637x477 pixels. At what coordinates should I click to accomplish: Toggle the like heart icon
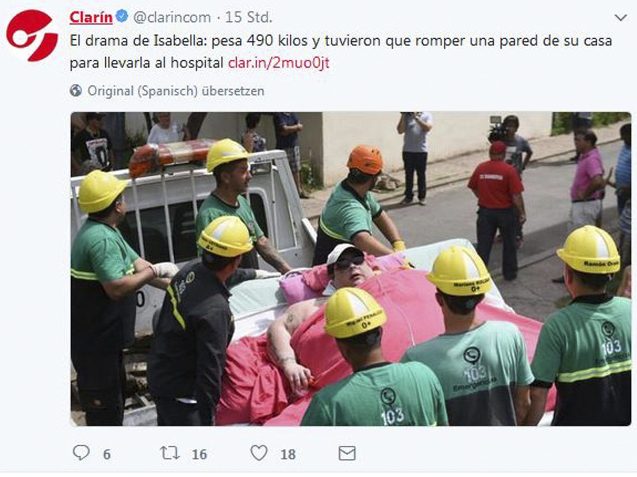[x=259, y=453]
